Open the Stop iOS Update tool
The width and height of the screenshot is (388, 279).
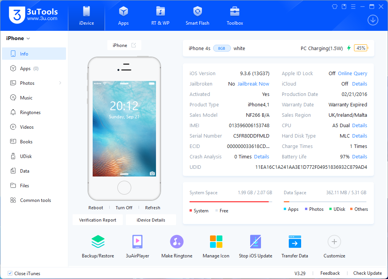tap(255, 242)
